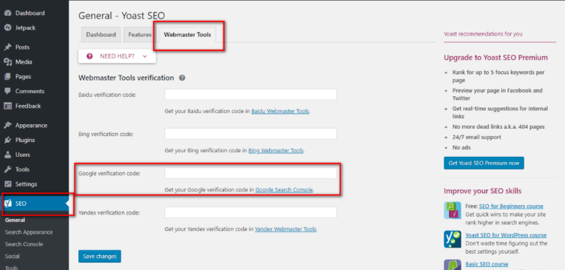565x270 pixels.
Task: Focus the Bing verification code field
Action: [251, 134]
